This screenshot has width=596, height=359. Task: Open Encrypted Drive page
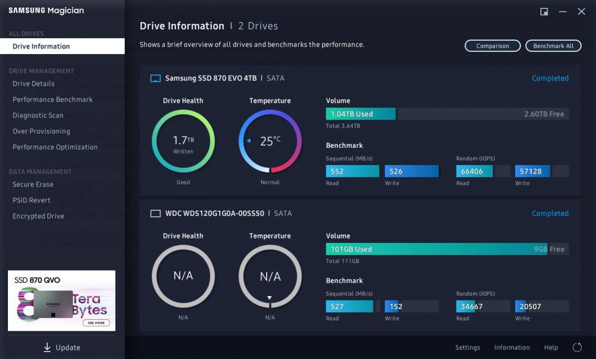pos(38,216)
